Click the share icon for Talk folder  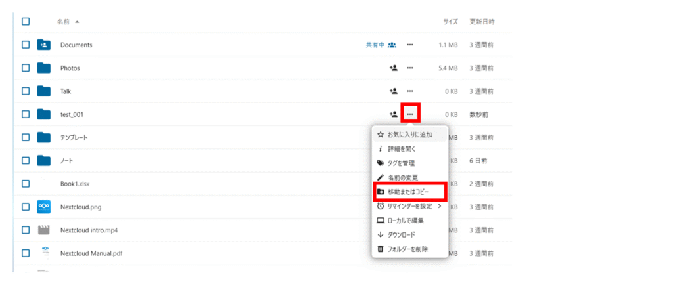393,91
